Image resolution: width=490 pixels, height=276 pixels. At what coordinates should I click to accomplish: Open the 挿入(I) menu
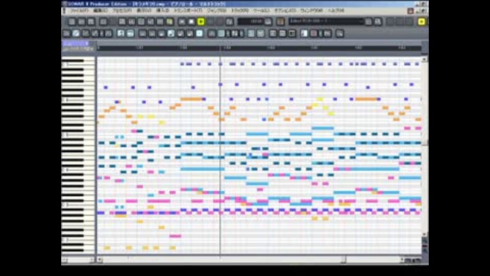162,11
